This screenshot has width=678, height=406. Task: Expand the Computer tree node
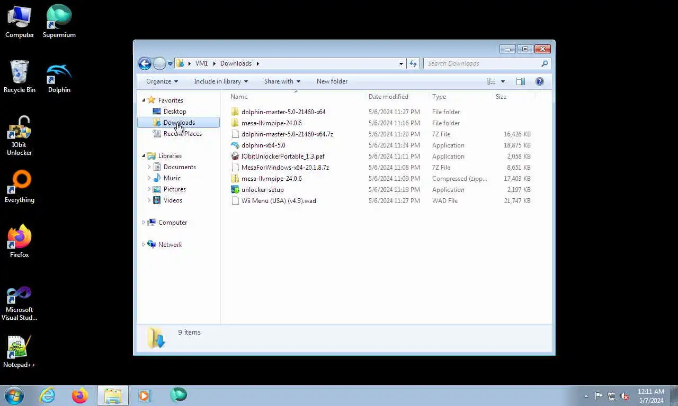coord(144,223)
